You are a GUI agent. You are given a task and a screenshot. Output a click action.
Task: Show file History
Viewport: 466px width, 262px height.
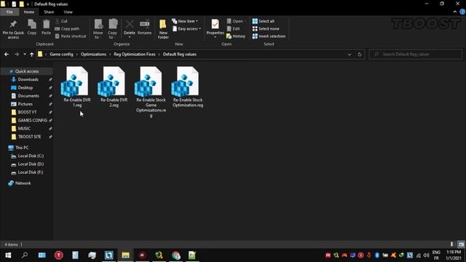tap(236, 36)
